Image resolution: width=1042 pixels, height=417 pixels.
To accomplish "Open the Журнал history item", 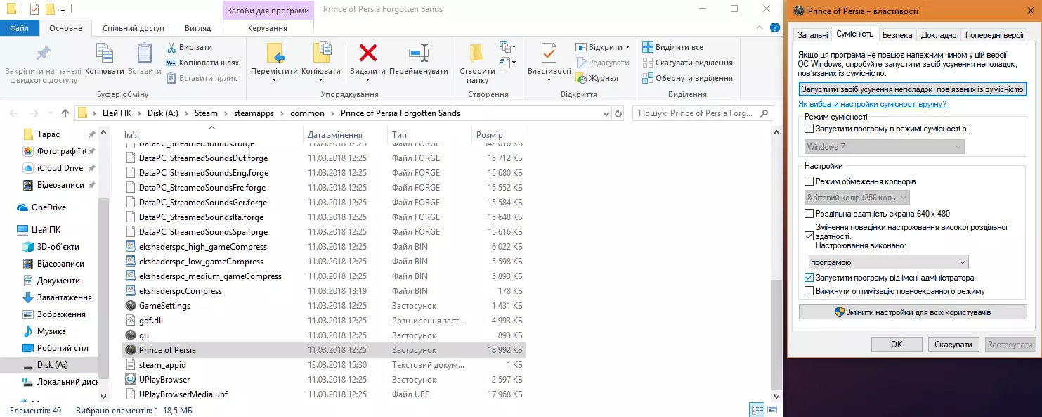I will [597, 78].
